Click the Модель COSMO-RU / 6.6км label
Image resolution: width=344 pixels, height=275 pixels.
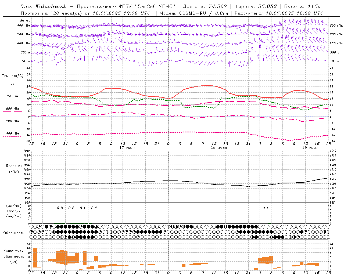click(194, 13)
